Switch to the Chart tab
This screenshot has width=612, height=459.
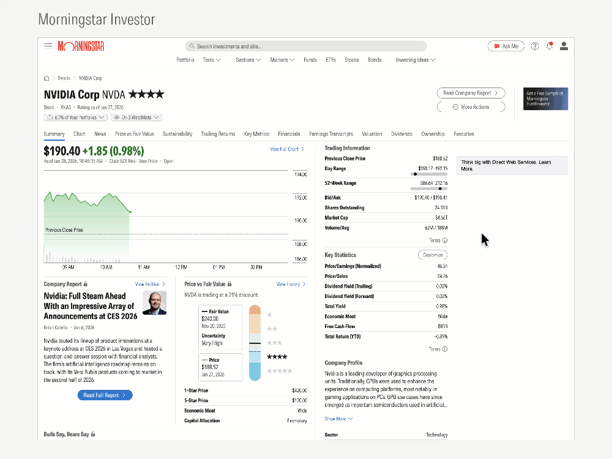pos(79,134)
